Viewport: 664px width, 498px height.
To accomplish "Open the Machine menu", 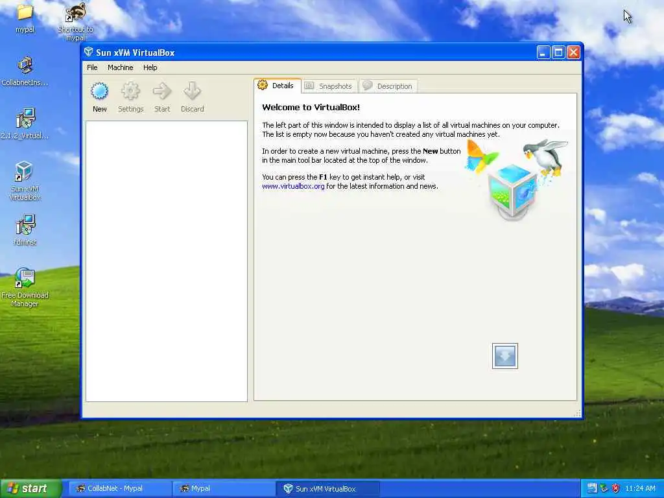I will pyautogui.click(x=120, y=67).
